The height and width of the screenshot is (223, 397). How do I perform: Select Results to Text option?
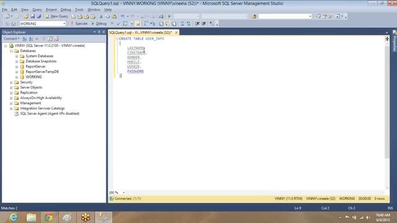coord(161,24)
